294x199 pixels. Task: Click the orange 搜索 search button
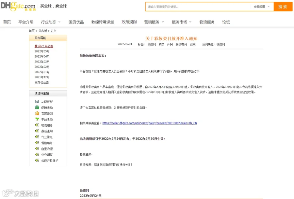coord(283,7)
